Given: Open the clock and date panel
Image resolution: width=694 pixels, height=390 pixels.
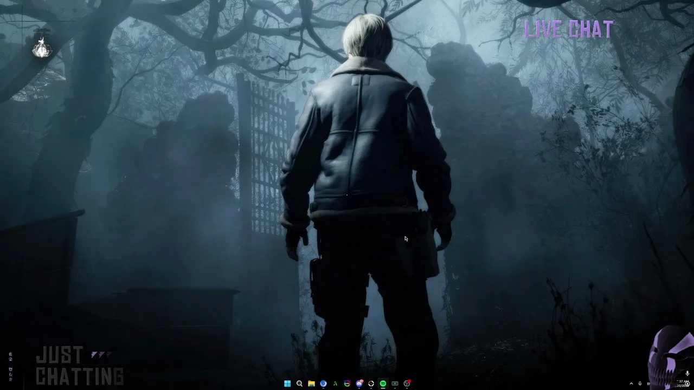Looking at the screenshot, I should [683, 383].
